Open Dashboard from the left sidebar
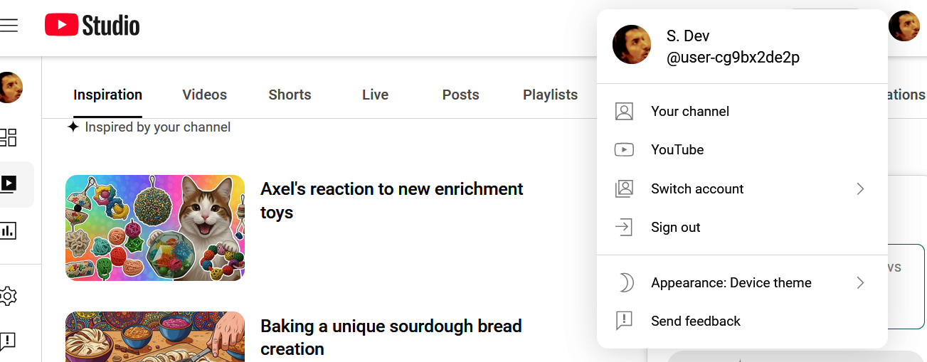This screenshot has width=927, height=362. click(x=9, y=137)
